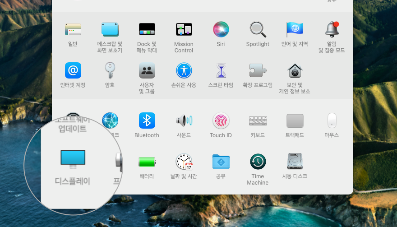Viewport: 397px width, 227px height.
Task: Open 손쉬운 사용 accessibility preferences
Action: (x=184, y=70)
